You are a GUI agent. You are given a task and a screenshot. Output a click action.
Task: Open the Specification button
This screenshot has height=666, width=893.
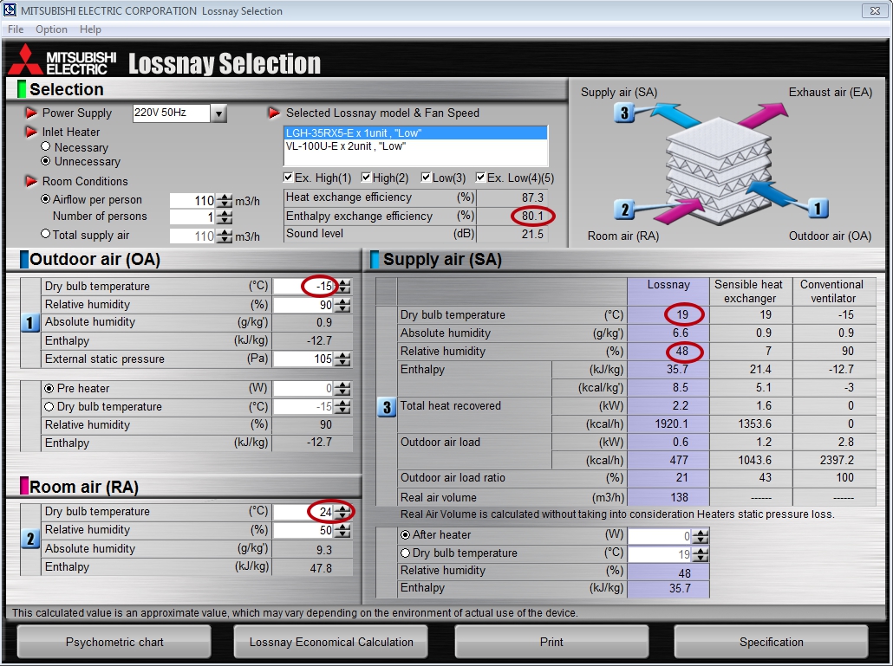(771, 642)
